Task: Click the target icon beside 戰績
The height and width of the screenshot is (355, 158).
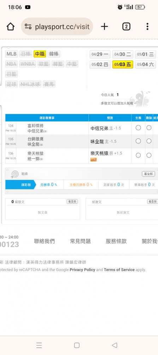Action: 15,174
